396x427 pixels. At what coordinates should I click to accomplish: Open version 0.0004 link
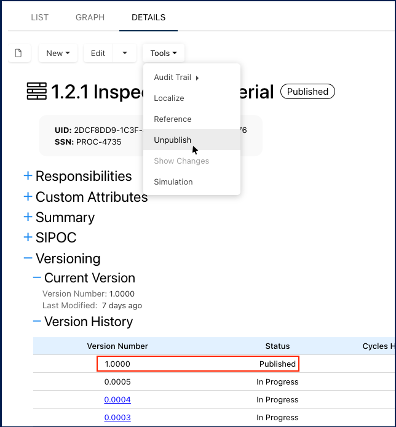[x=117, y=400]
